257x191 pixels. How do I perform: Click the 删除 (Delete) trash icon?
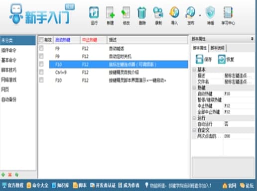point(142,12)
